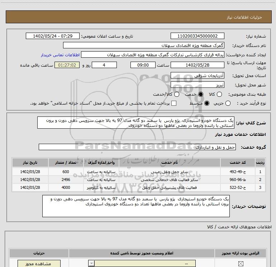Click the deadline date field 1402/05/28
Image resolution: width=276 pixels, height=267 pixels.
click(197, 65)
